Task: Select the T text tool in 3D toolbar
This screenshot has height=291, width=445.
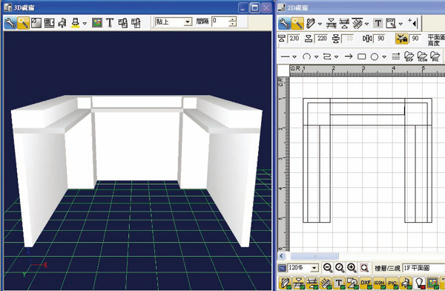Action: click(110, 23)
